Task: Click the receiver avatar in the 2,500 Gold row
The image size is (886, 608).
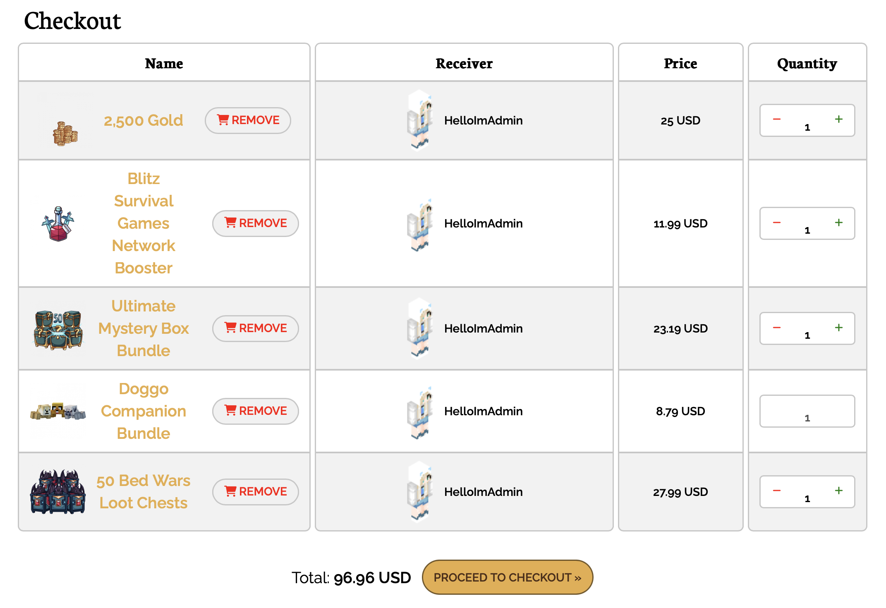Action: 420,120
